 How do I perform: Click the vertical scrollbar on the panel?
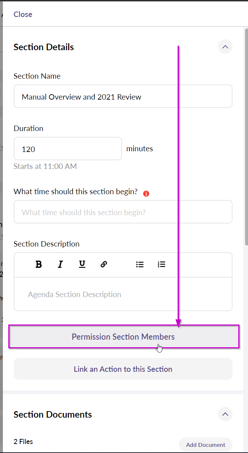[246, 137]
